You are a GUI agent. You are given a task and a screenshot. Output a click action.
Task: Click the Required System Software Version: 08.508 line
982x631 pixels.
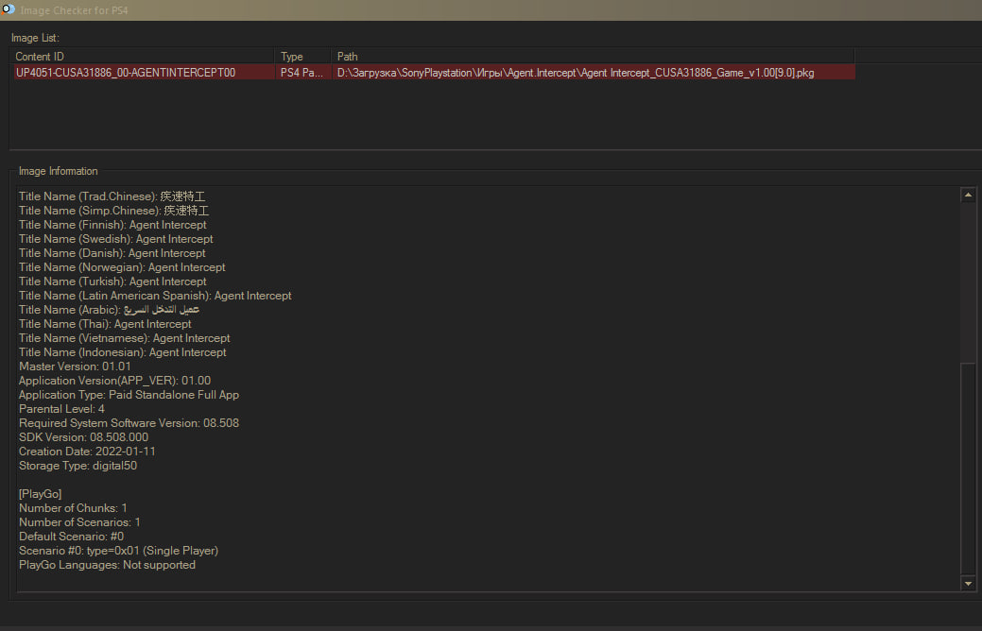(129, 423)
